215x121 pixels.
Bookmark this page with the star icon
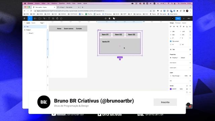[x=154, y=11]
